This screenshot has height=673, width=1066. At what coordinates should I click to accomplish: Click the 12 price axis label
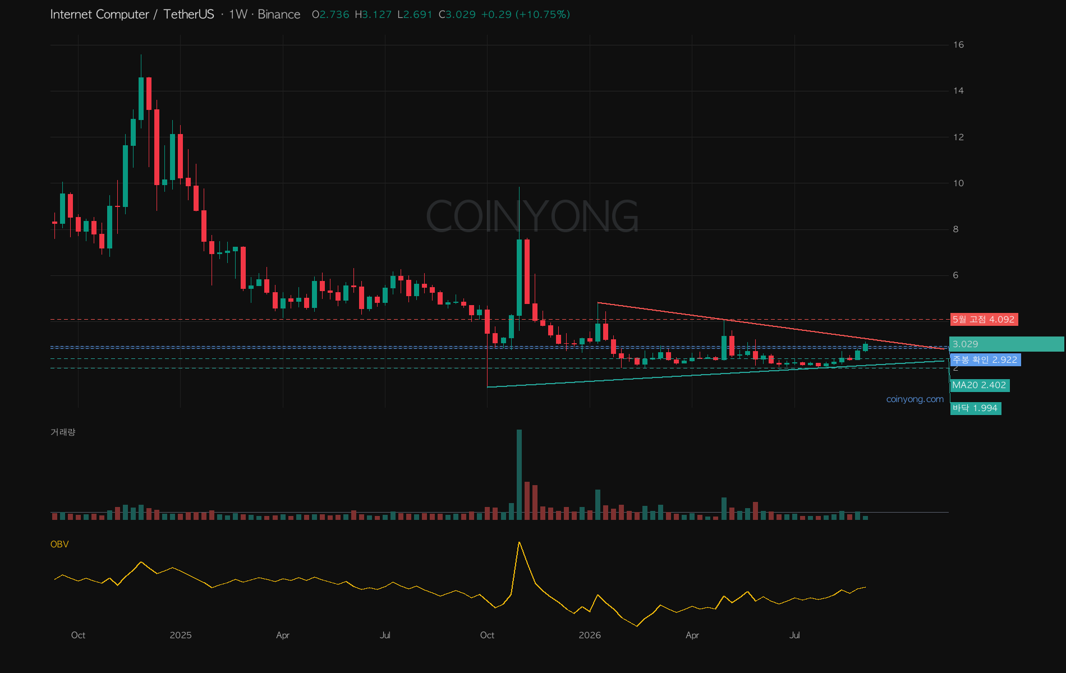[x=958, y=137]
